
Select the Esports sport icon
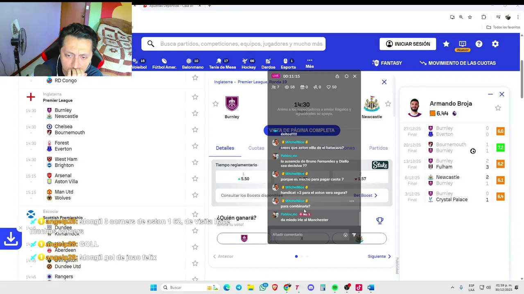(x=288, y=64)
